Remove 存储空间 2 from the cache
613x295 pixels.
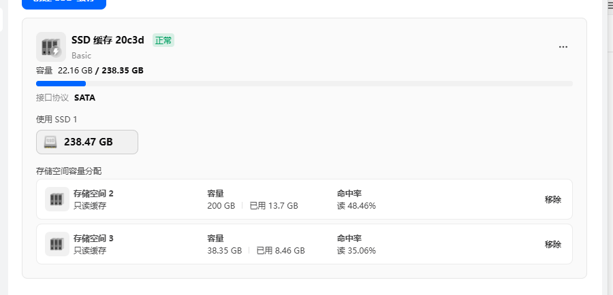553,200
